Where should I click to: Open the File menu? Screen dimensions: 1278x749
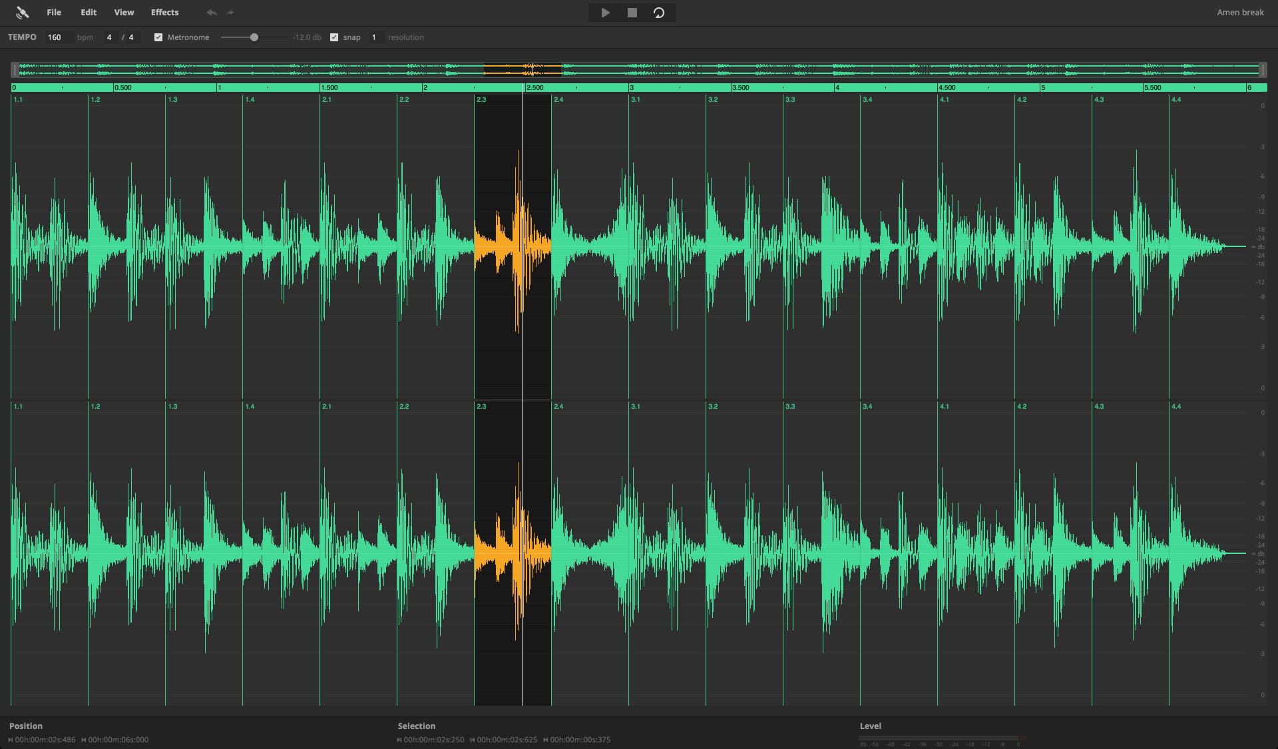tap(53, 11)
